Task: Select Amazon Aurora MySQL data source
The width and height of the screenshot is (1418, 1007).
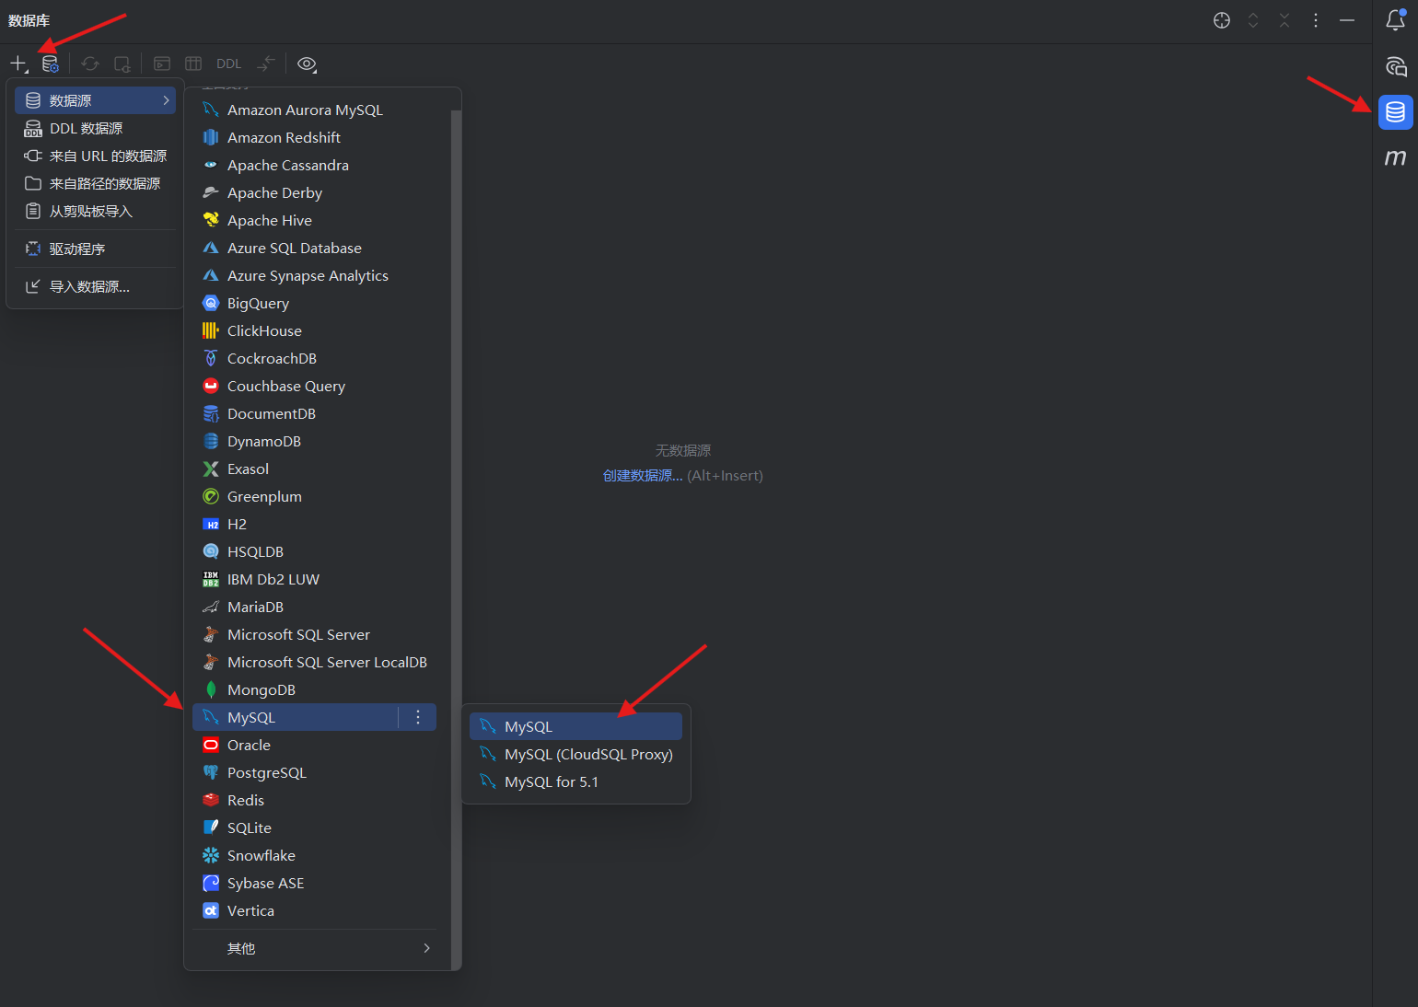Action: tap(314, 110)
